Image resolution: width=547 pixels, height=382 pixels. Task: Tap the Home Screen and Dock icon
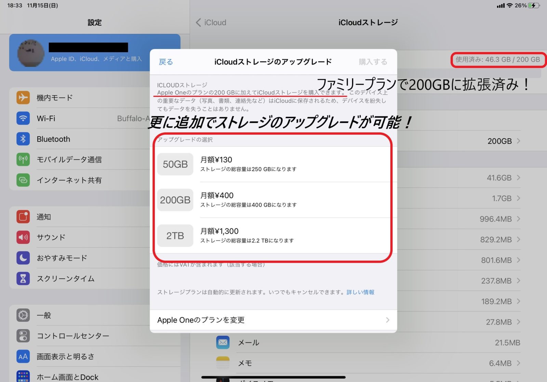tap(23, 377)
